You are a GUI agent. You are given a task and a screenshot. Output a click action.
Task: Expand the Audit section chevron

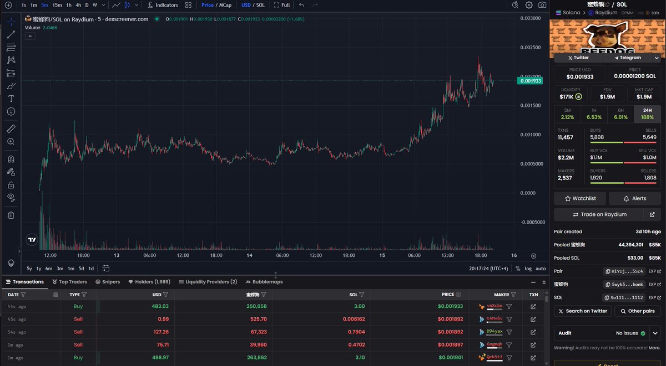pos(655,333)
